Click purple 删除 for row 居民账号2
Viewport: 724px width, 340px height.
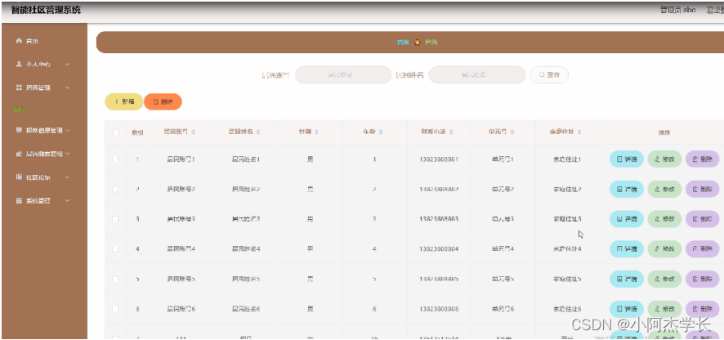[x=702, y=189]
